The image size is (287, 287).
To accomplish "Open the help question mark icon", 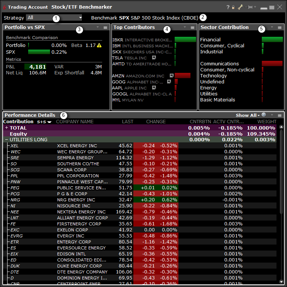I will tap(228, 7).
